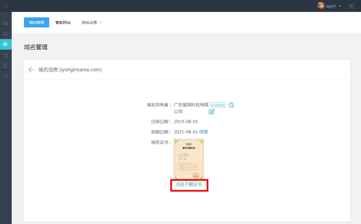361x224 pixels.
Task: Select the highlighted list icon in the sidebar
Action: point(5,44)
